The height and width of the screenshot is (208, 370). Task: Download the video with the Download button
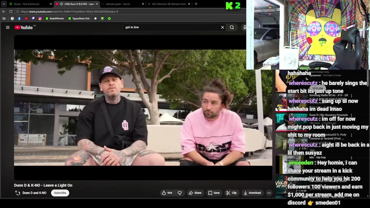click(x=252, y=193)
